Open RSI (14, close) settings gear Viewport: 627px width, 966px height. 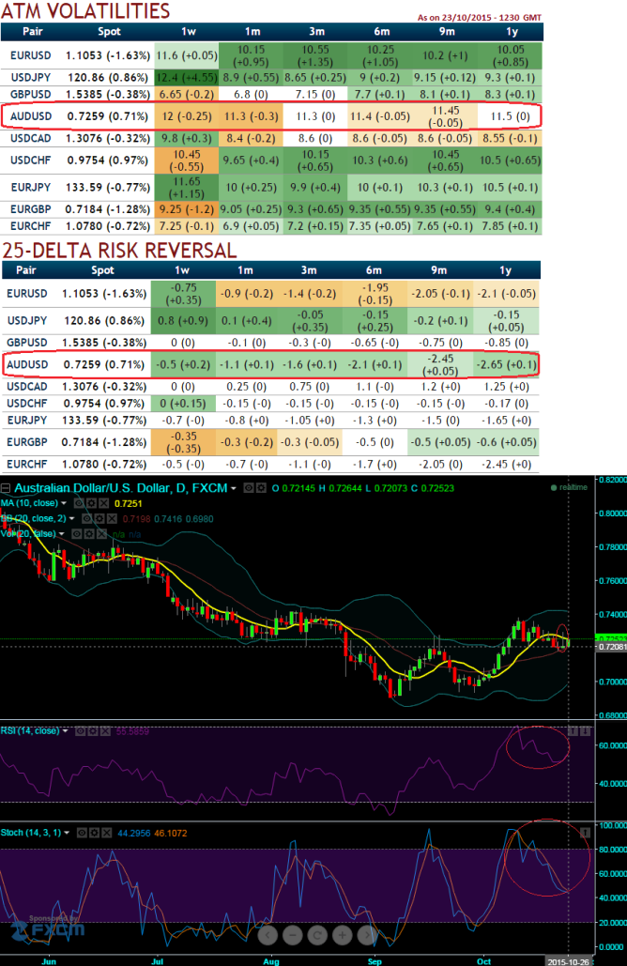pyautogui.click(x=93, y=731)
